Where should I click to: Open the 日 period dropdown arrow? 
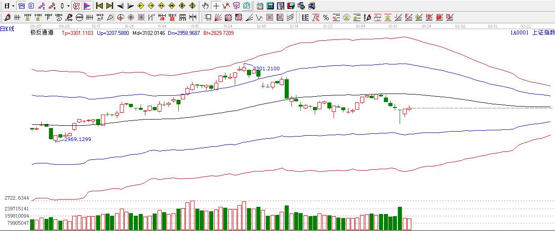(x=13, y=6)
